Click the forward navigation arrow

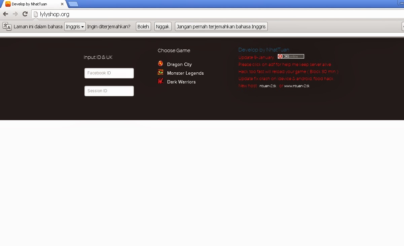[15, 14]
